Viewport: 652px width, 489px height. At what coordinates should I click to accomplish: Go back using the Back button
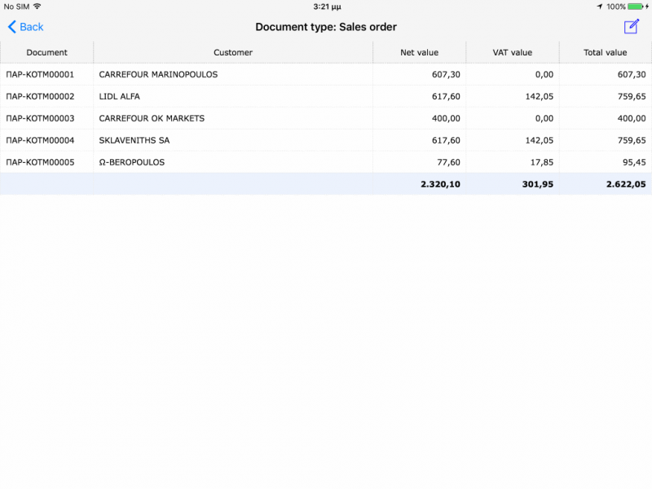tap(26, 27)
